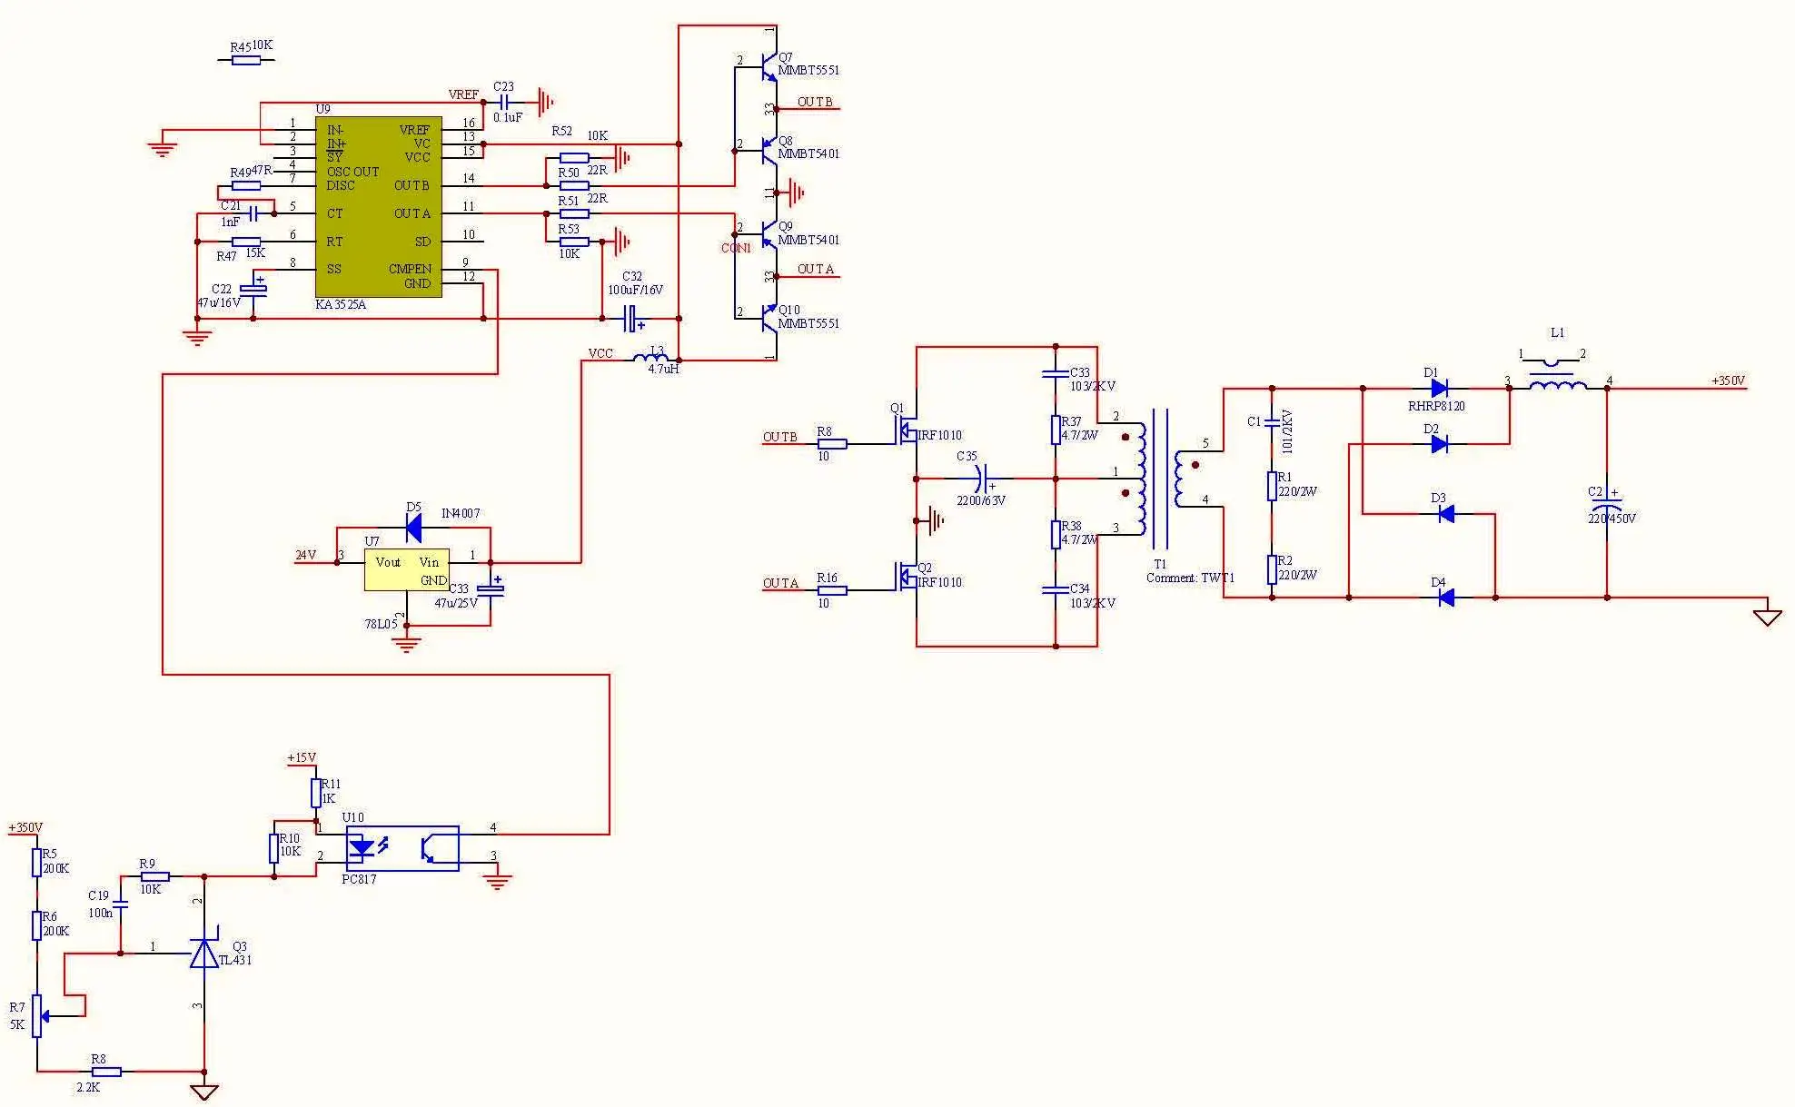The height and width of the screenshot is (1107, 1795).
Task: Click the OSC OUT pin label on U9
Action: [352, 172]
